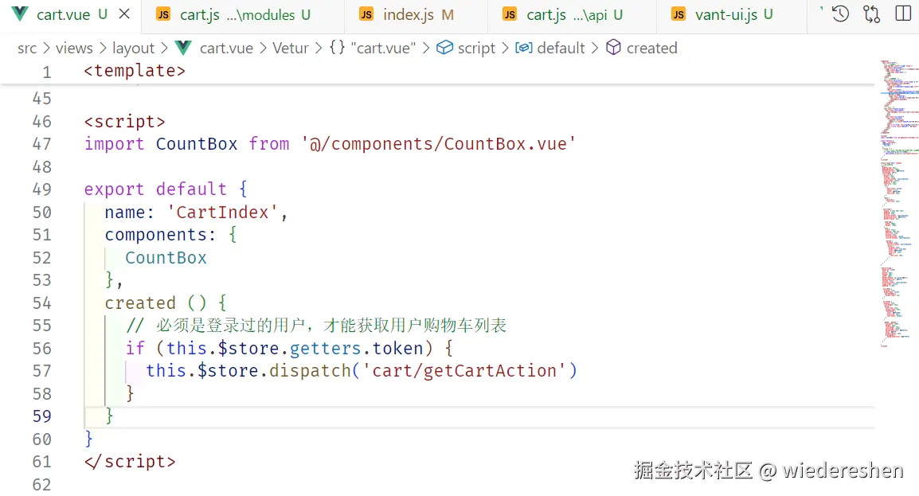Image resolution: width=919 pixels, height=496 pixels.
Task: Click 'CountBox' on line 52
Action: (x=166, y=258)
